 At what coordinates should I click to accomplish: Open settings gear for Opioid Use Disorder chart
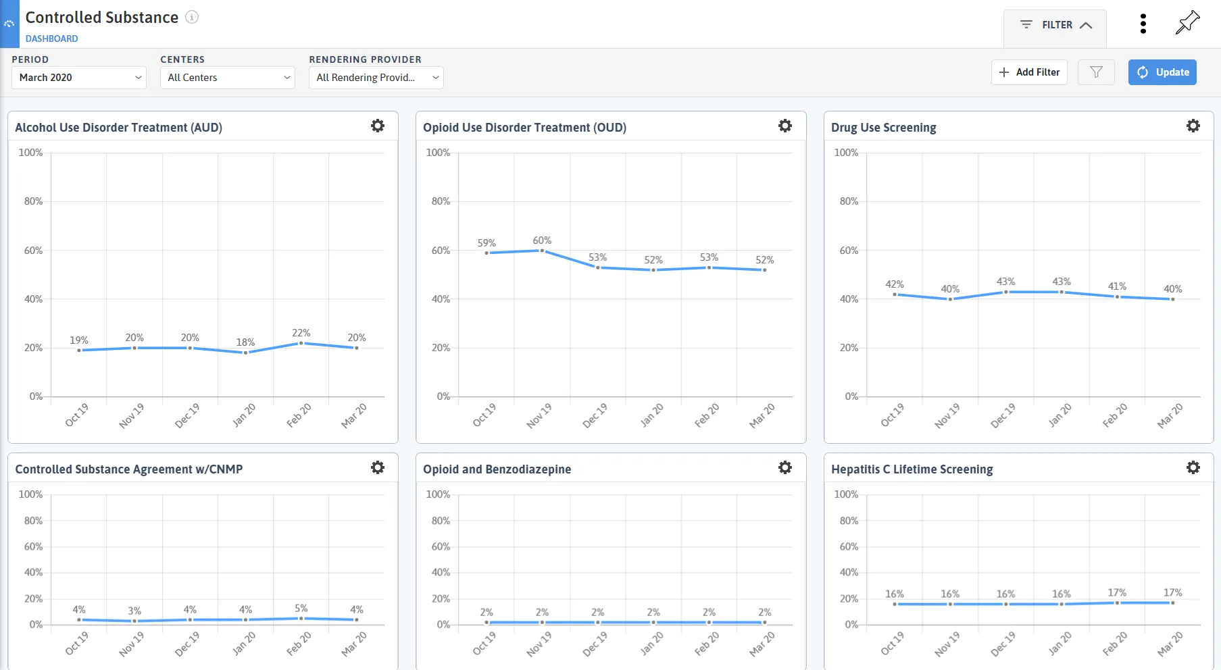click(x=785, y=126)
